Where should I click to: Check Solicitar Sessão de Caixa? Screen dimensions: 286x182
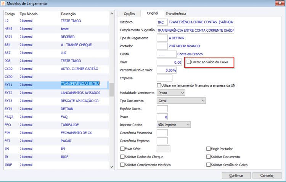pos(208,165)
